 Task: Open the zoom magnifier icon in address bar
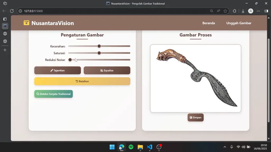click(211, 11)
